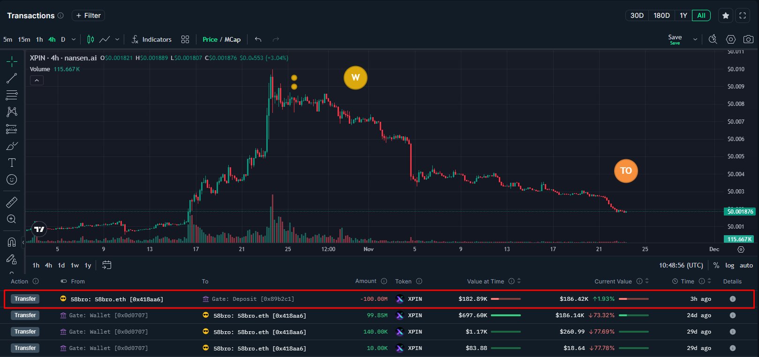Image resolution: width=759 pixels, height=357 pixels.
Task: Toggle lock all drawings tool
Action: [x=12, y=259]
